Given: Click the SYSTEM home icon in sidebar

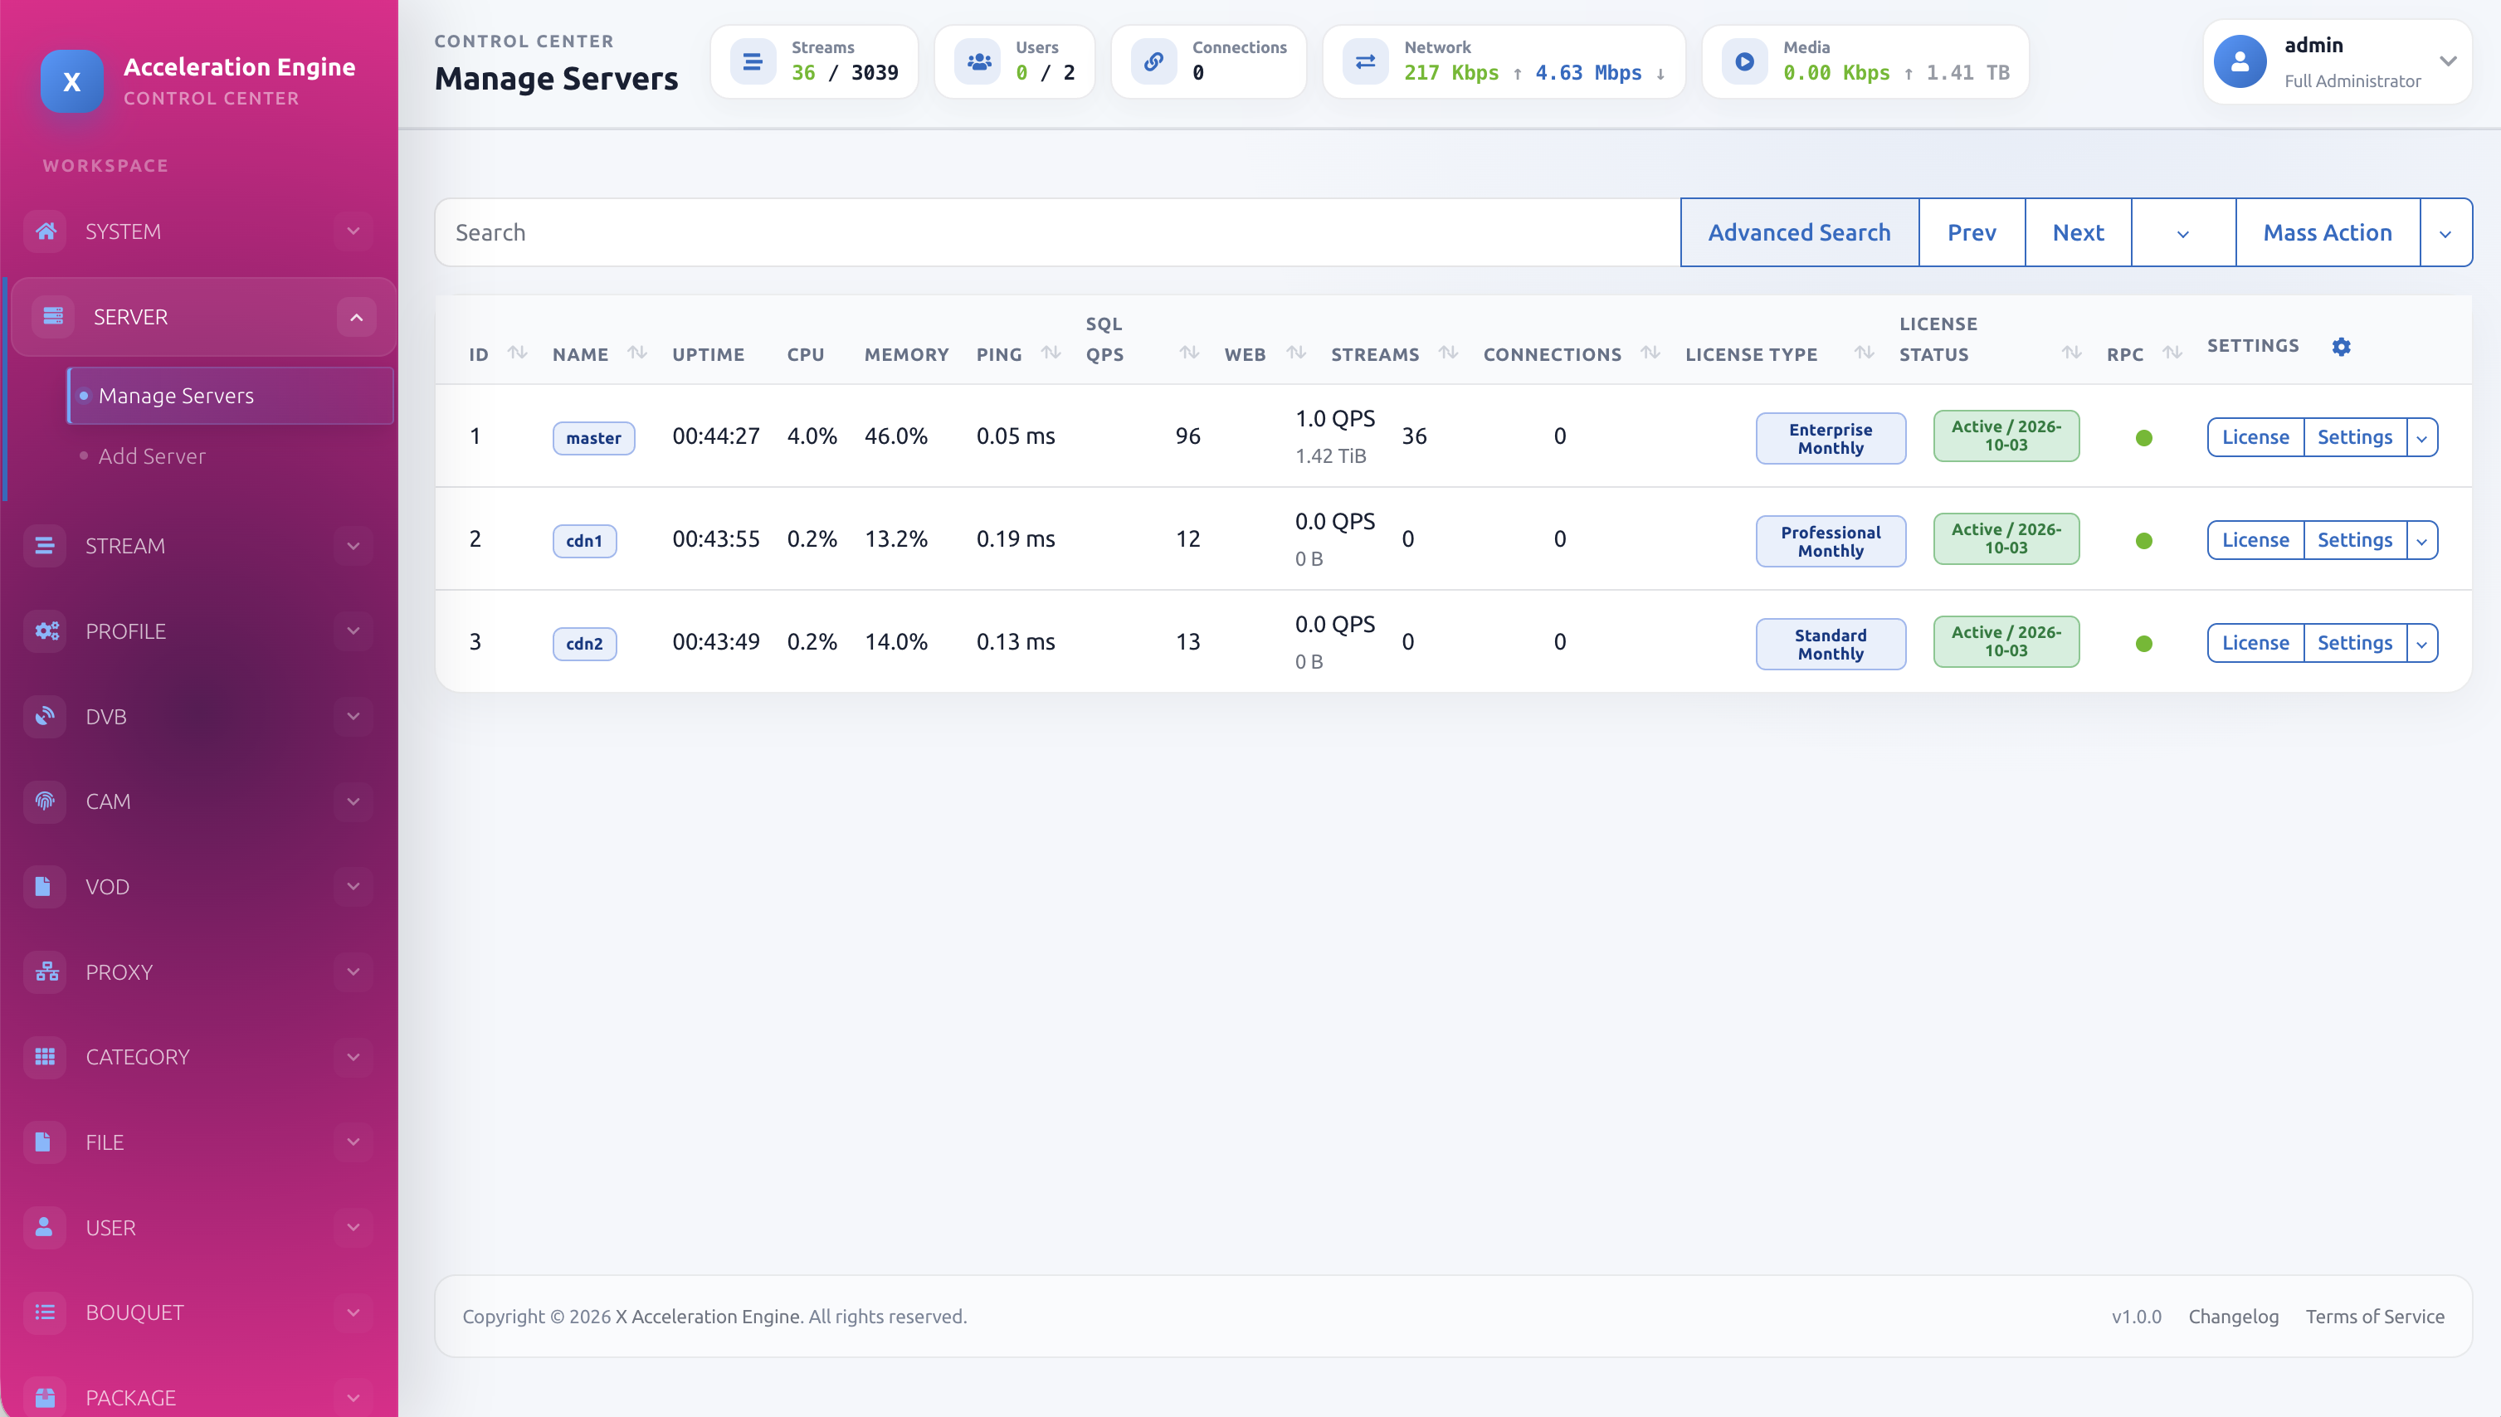Looking at the screenshot, I should 45,231.
